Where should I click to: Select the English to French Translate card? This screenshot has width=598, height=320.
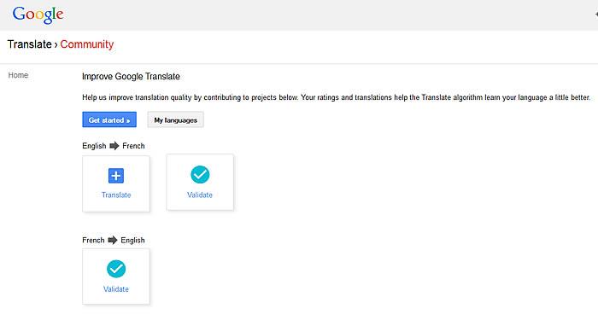(116, 183)
